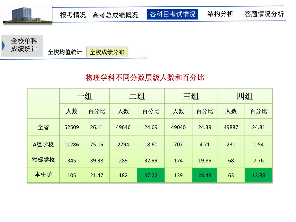This screenshot has height=222, width=296.
Task: Select the 四组 column header
Action: tap(245, 96)
